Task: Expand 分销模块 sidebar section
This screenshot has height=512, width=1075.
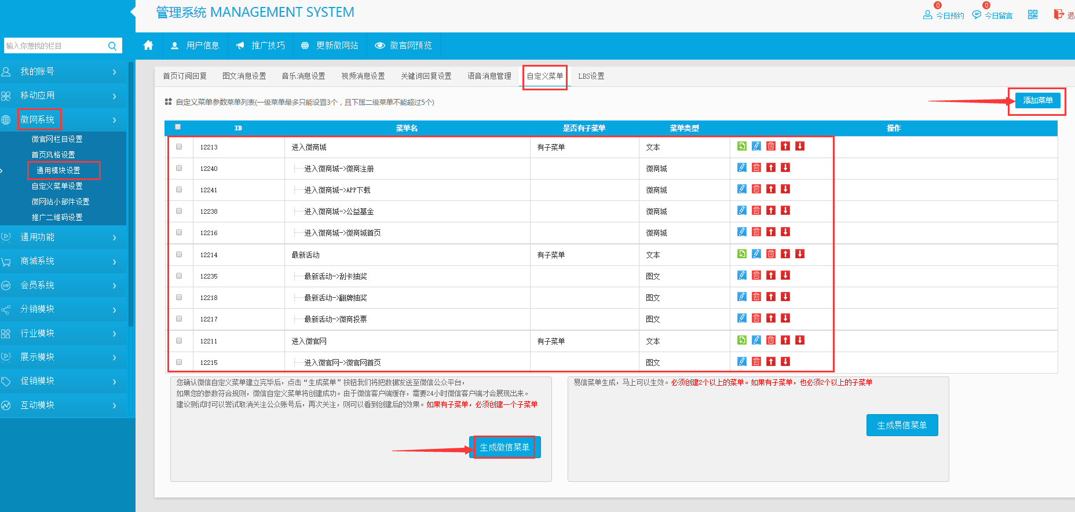Action: point(63,309)
